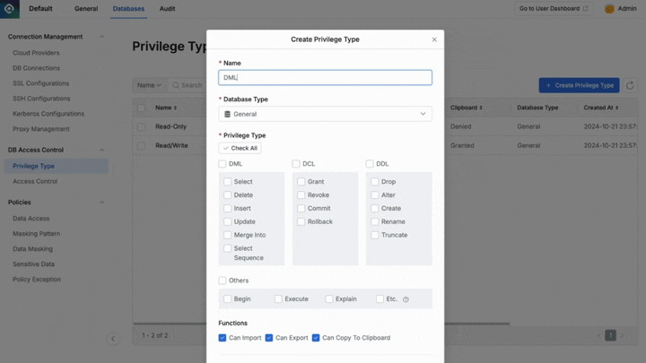Check the Create checkbox under DDL

[x=374, y=208]
